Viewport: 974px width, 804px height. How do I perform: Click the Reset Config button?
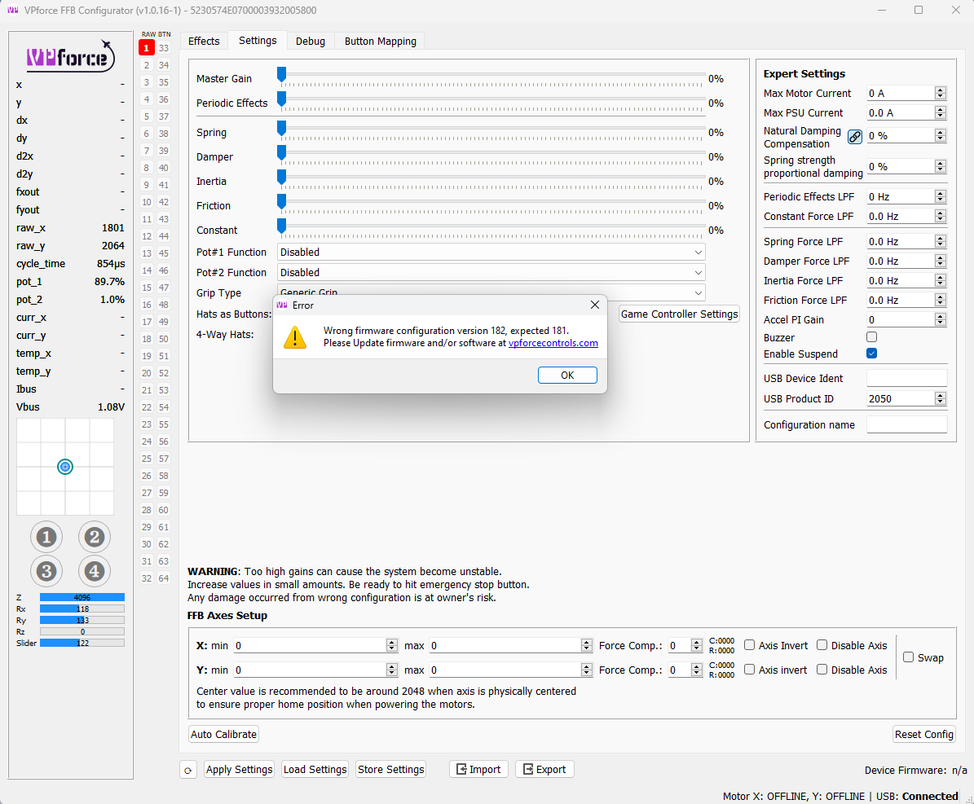(x=923, y=735)
